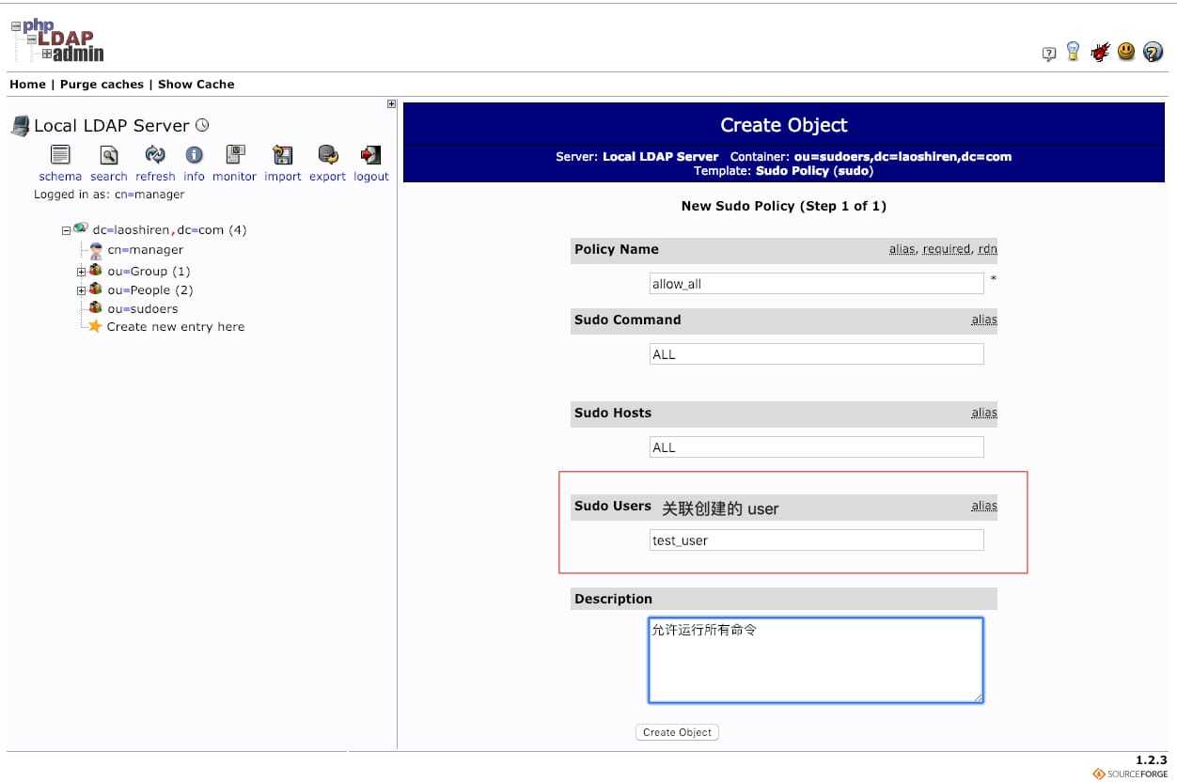Click the export link label
Viewport: 1177px width, 782px height.
(327, 177)
